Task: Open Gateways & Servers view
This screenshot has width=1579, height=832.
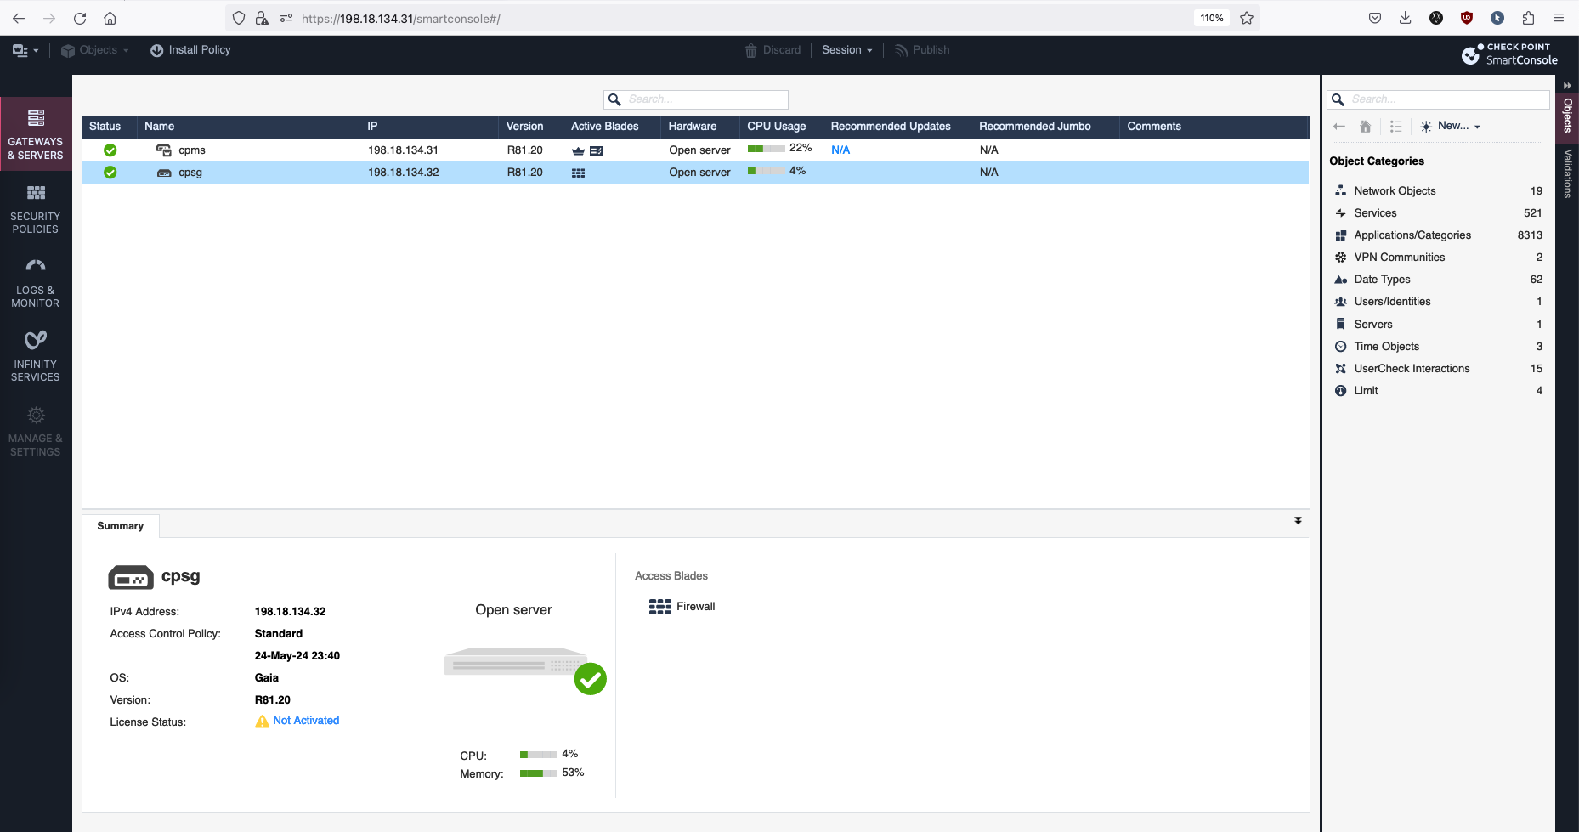Action: (36, 134)
